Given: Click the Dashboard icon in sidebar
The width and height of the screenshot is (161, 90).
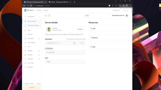Looking at the screenshot, I should [25, 16].
